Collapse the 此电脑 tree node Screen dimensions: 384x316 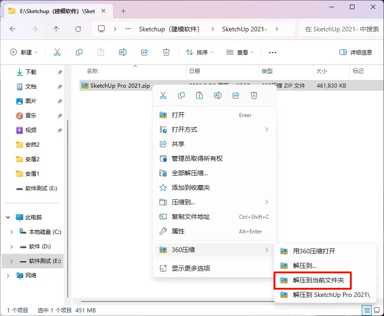click(8, 217)
